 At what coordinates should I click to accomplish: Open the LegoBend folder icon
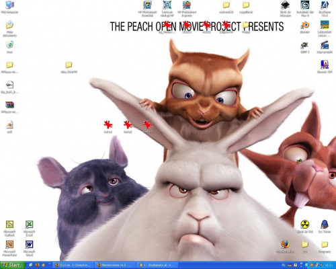pos(246,5)
